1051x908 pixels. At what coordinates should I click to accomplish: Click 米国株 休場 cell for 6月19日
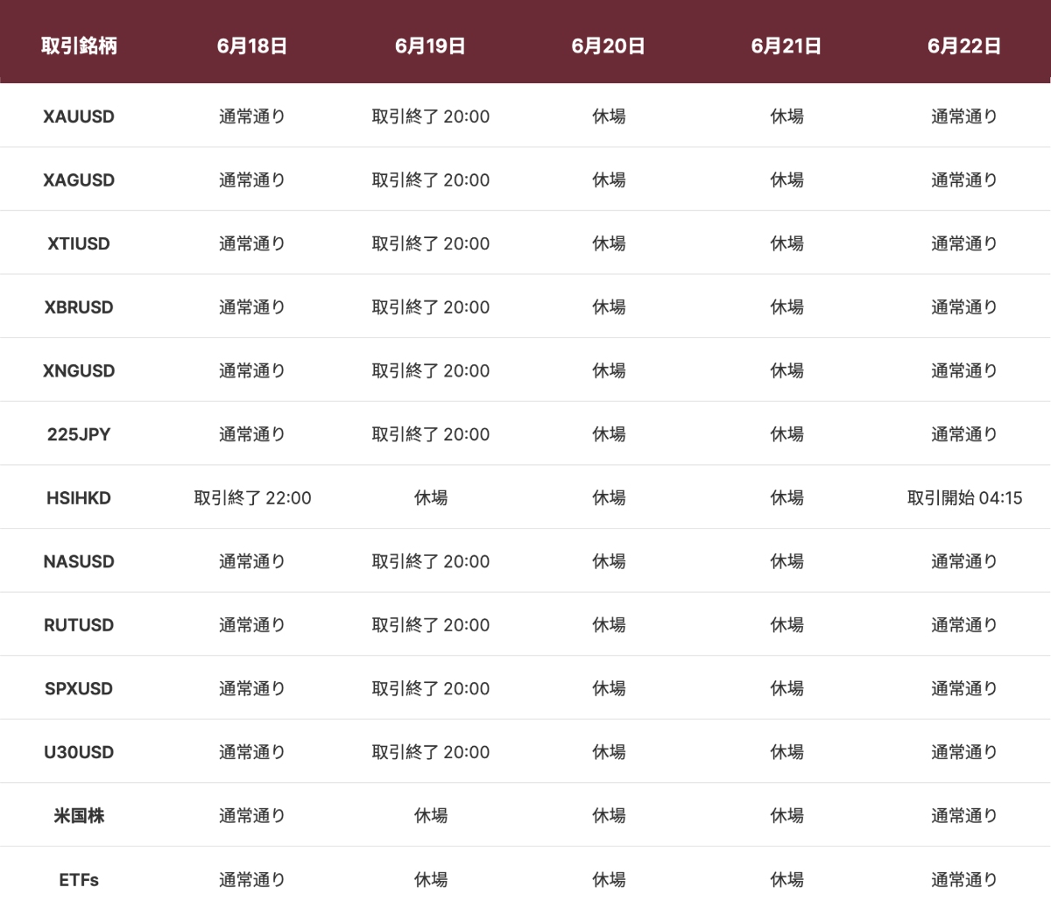pyautogui.click(x=430, y=816)
